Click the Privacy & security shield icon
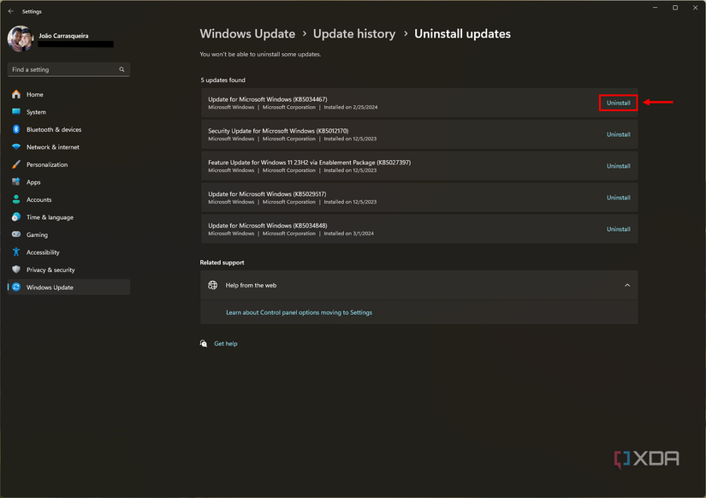This screenshot has height=498, width=706. tap(16, 270)
